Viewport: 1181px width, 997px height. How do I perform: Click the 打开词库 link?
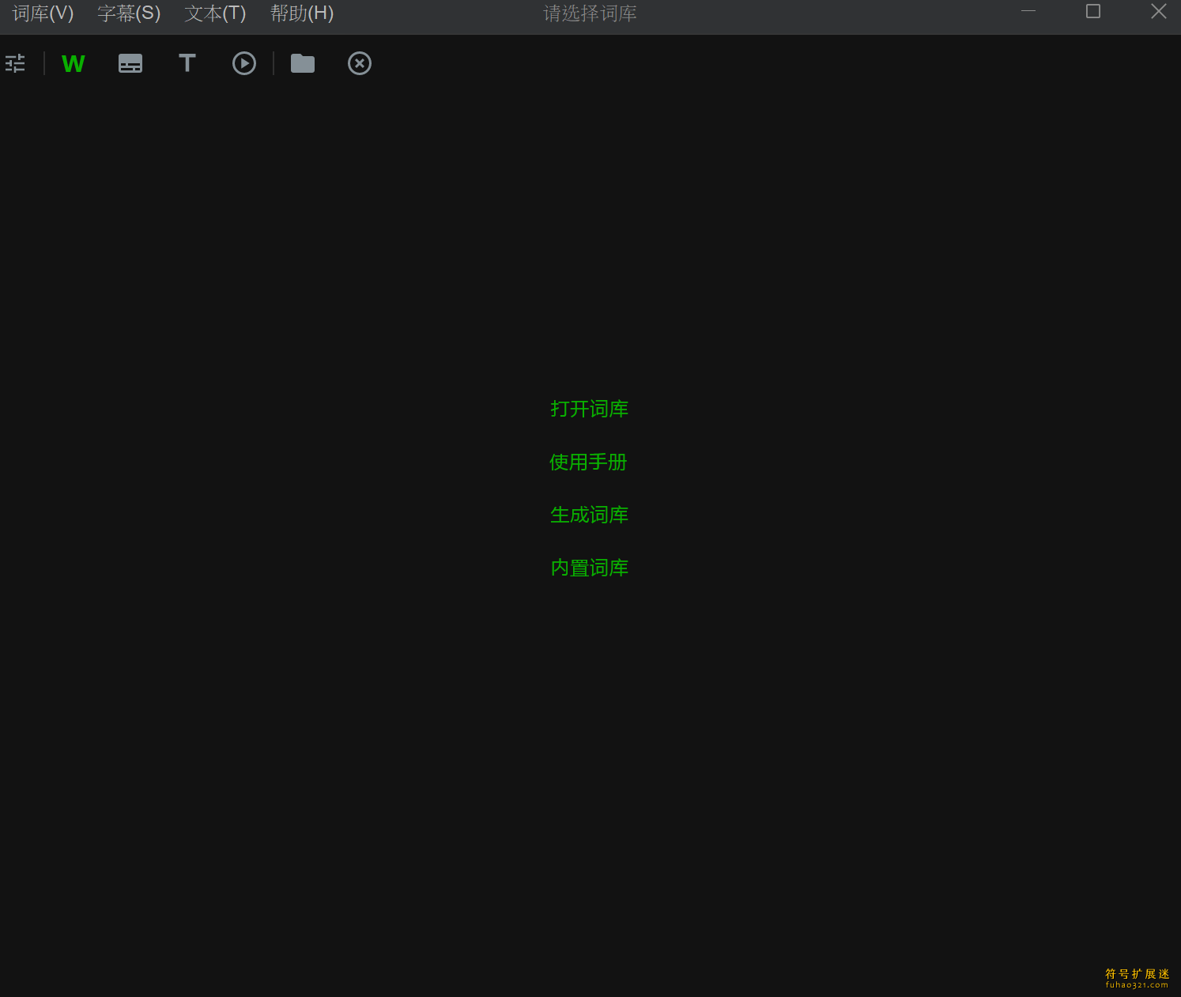(589, 409)
